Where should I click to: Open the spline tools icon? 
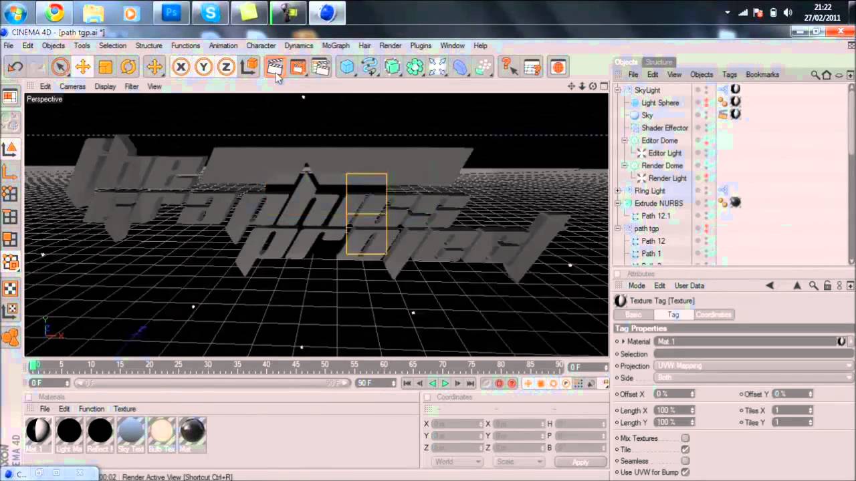click(x=370, y=67)
